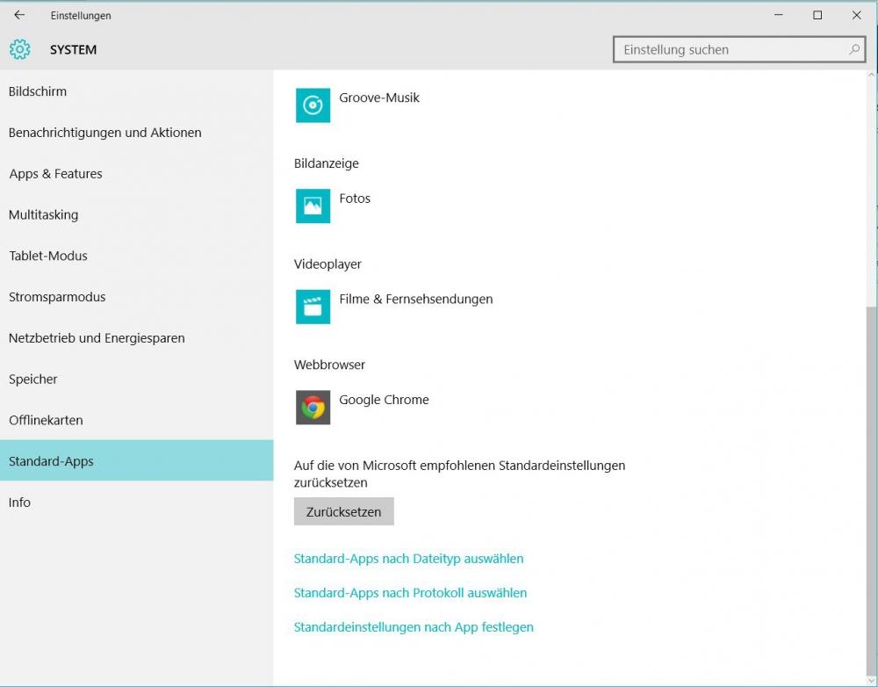This screenshot has width=878, height=687.
Task: Click the Einstellung suchen search field
Action: pyautogui.click(x=729, y=50)
